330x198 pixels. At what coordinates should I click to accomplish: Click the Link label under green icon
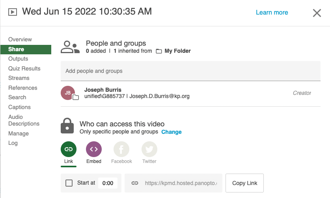pos(69,161)
